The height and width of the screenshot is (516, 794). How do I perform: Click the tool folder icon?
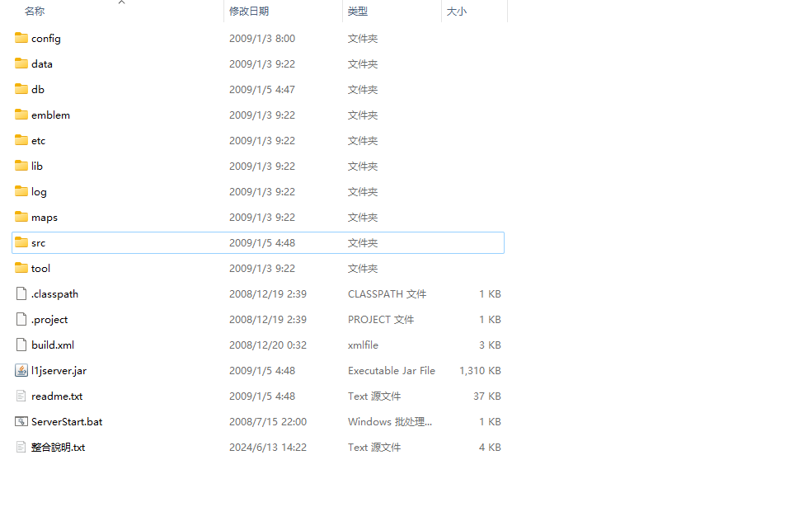[21, 268]
